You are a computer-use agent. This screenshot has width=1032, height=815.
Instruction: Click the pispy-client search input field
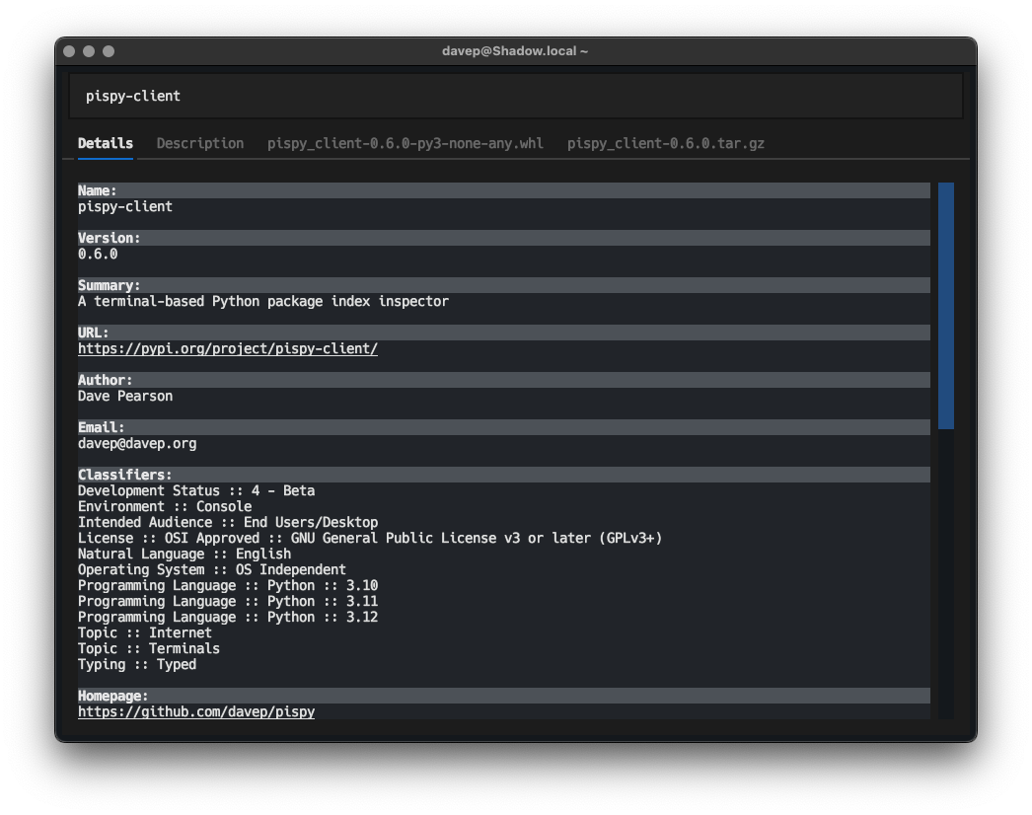(515, 95)
